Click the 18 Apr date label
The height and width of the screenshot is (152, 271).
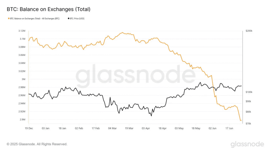coord(162,128)
